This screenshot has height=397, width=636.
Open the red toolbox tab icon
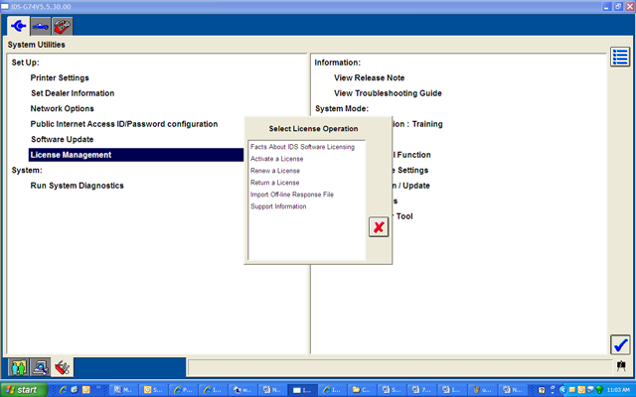click(63, 27)
